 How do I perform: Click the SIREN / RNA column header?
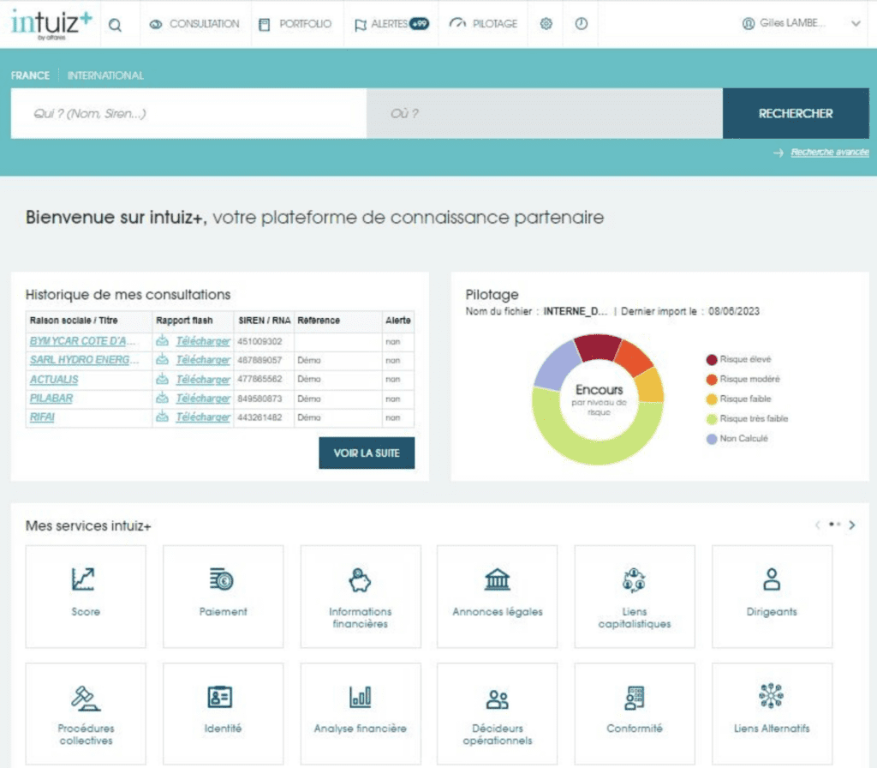(264, 321)
